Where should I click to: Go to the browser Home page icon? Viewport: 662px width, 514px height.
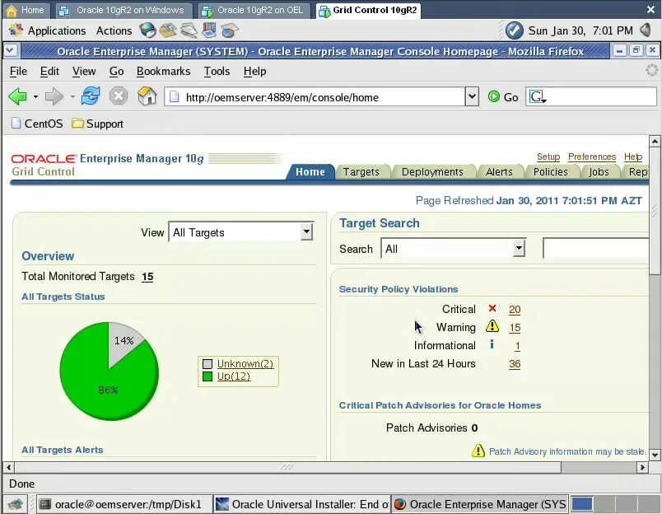pos(147,96)
